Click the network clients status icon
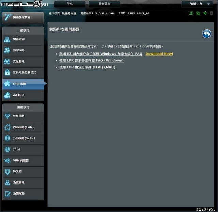The height and width of the screenshot is (212, 218). point(198,13)
